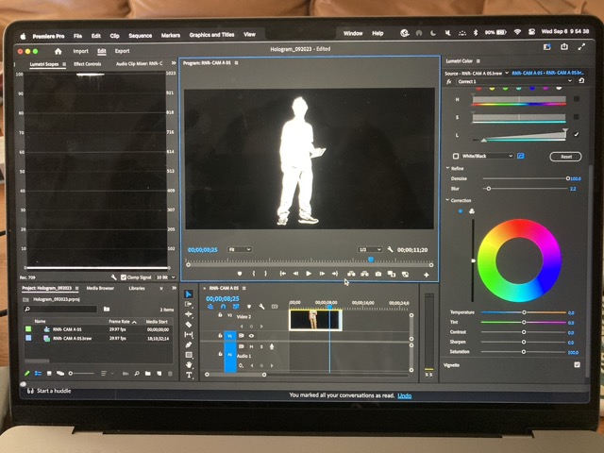Enable the White/Black checkbox
This screenshot has height=453, width=604.
456,157
